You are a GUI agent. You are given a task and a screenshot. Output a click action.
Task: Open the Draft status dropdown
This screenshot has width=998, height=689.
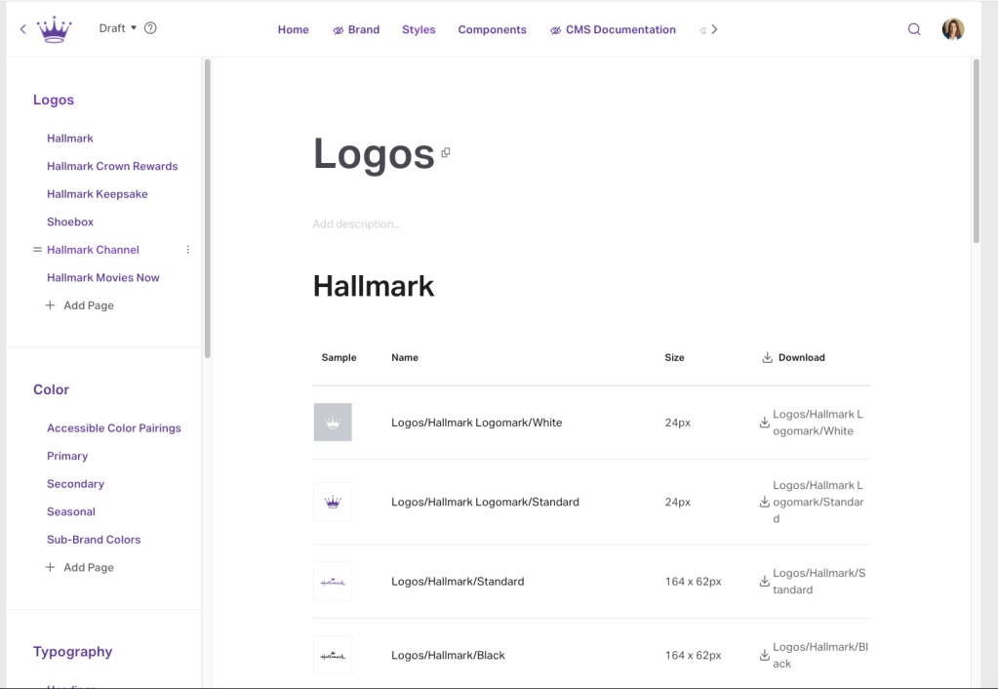(x=118, y=28)
